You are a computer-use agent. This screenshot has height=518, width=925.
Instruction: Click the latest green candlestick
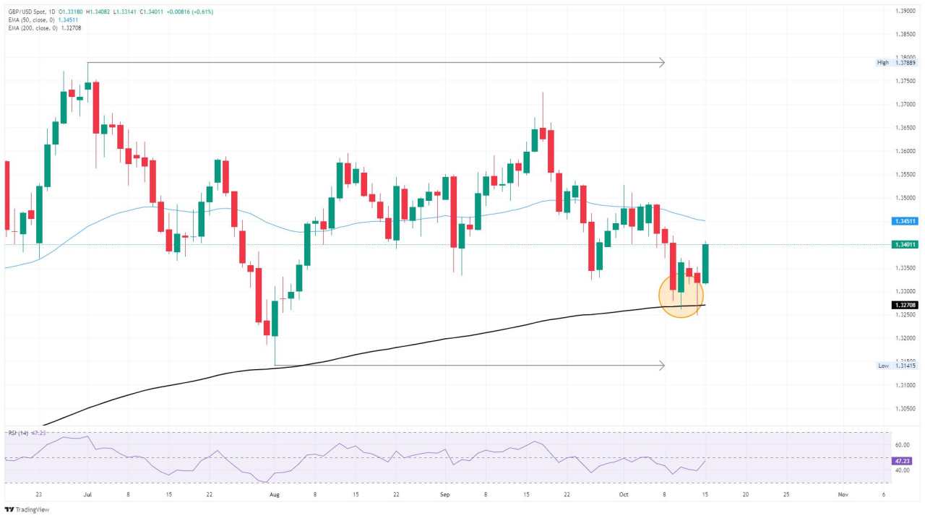point(705,264)
